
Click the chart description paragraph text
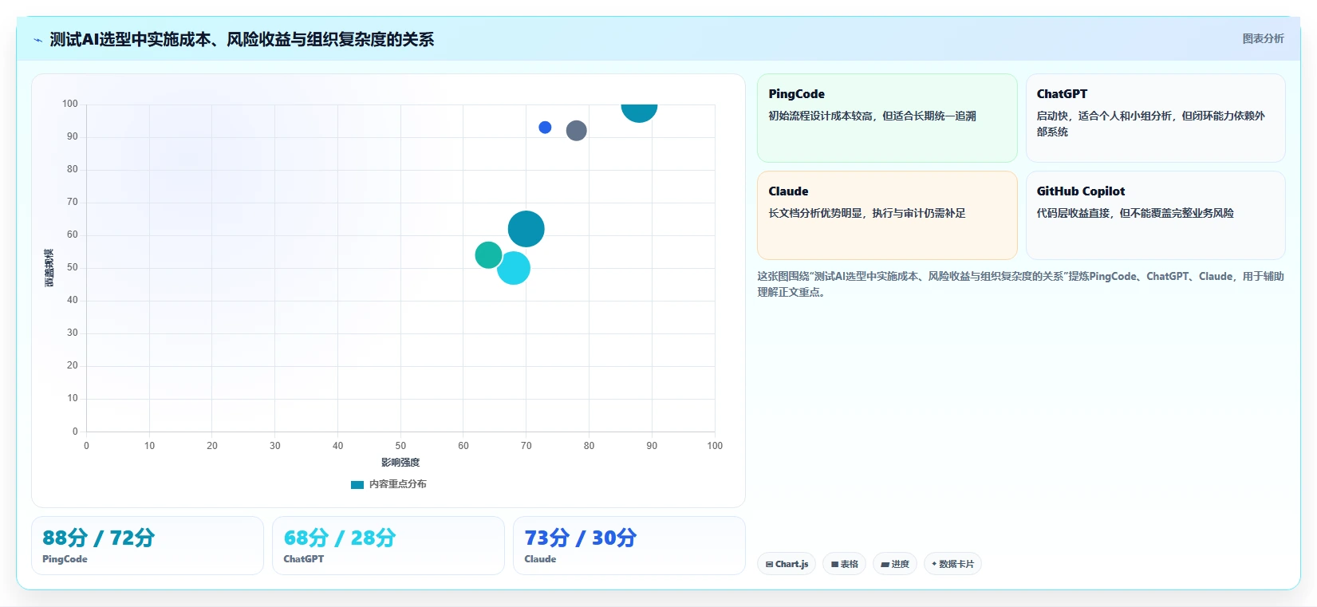(x=1020, y=284)
